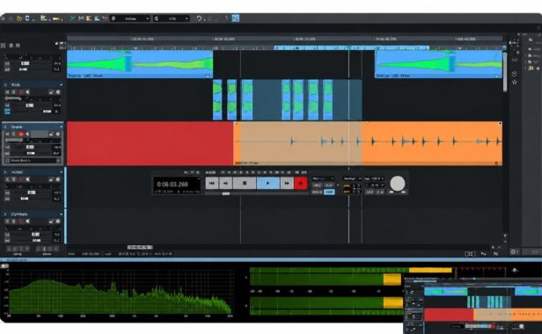Expand the Kick track header arrow

62,84
